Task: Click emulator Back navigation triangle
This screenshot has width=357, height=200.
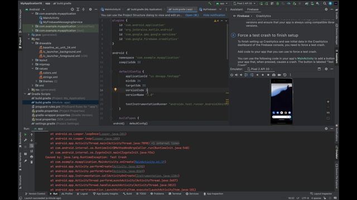Action: click(x=258, y=75)
